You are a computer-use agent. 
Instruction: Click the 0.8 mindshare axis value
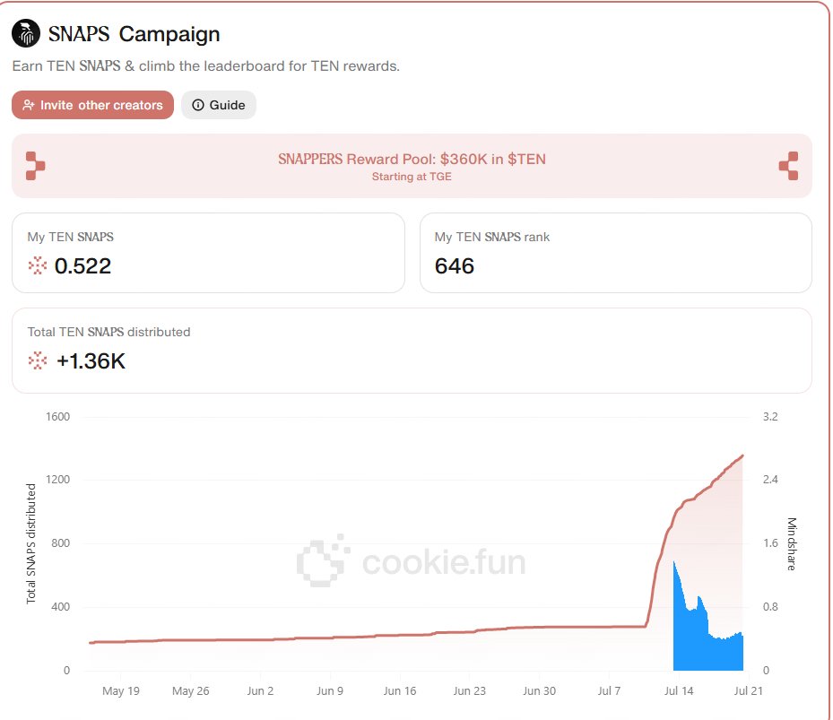[770, 607]
